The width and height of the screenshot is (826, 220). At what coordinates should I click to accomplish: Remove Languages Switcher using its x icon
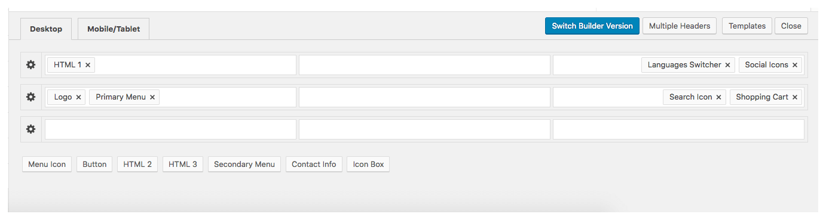point(727,65)
